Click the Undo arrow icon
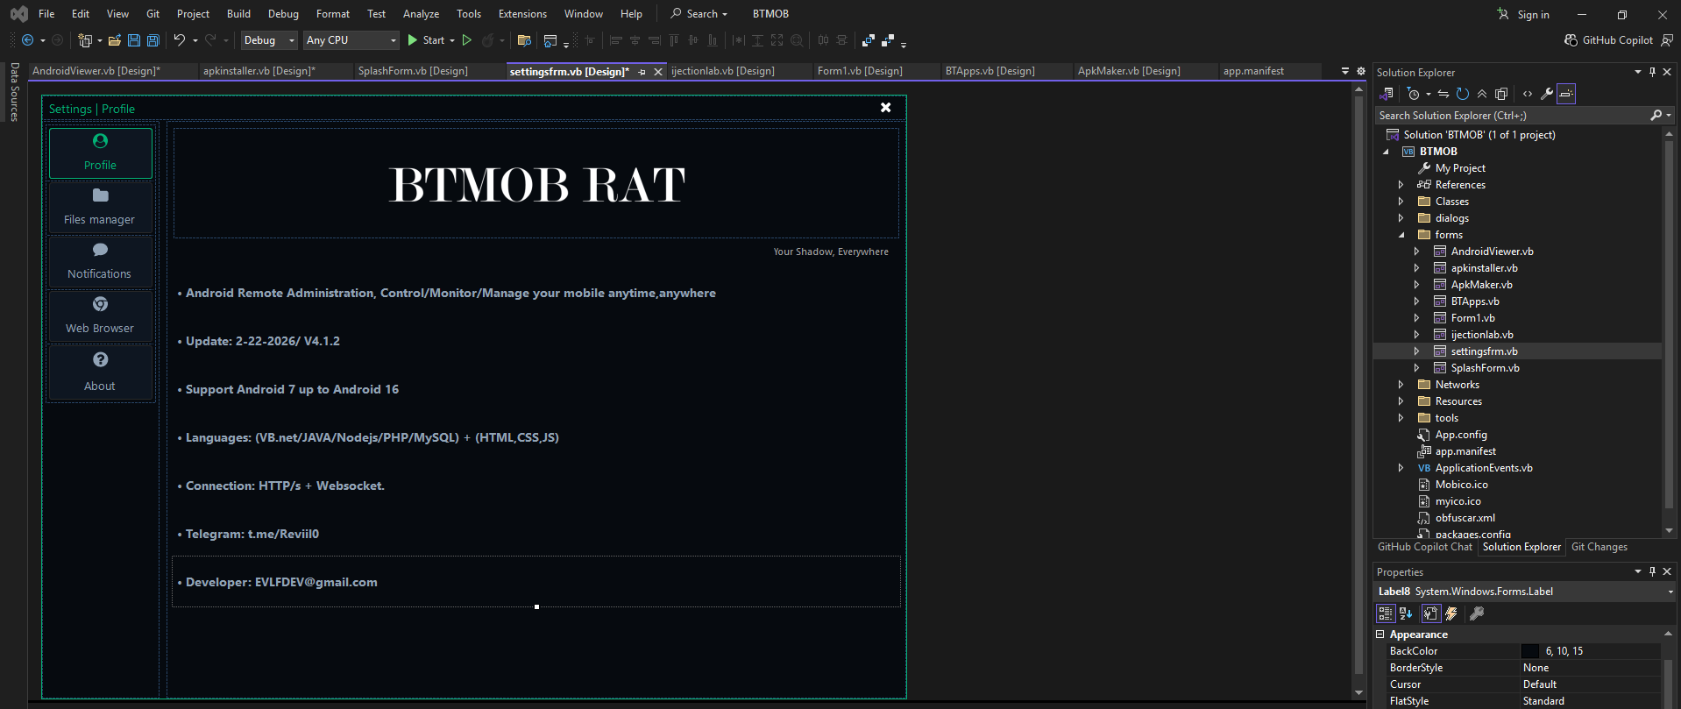The width and height of the screenshot is (1681, 709). tap(179, 40)
